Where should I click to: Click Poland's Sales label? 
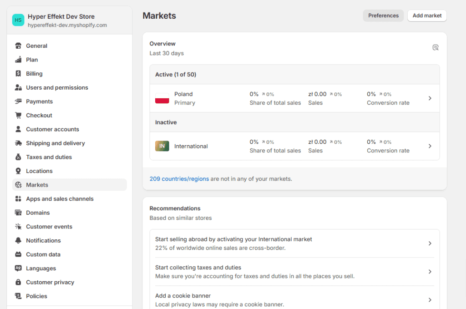(315, 103)
